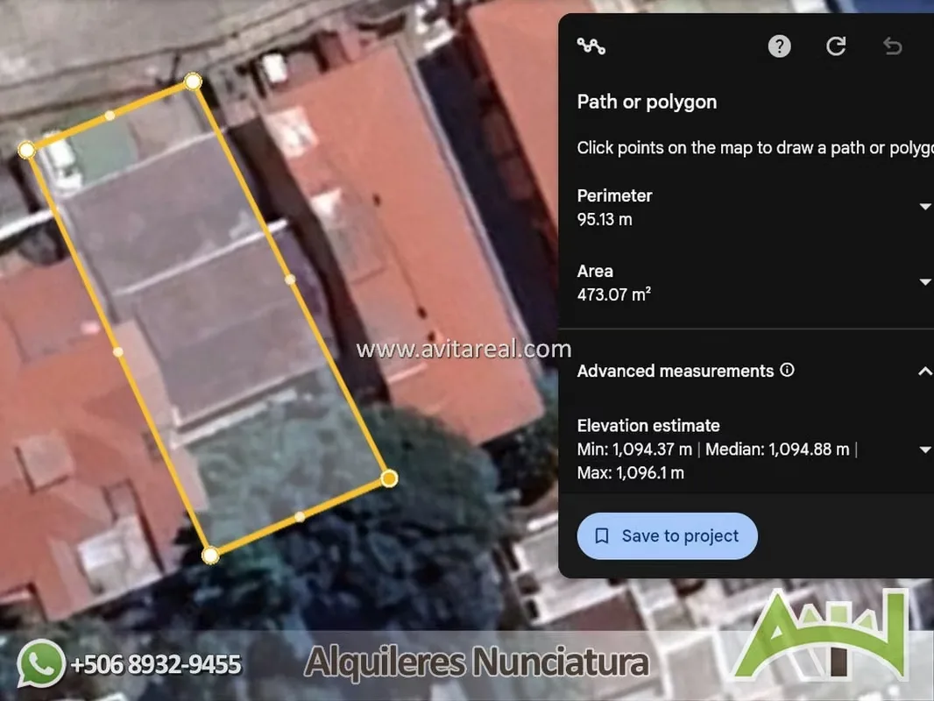The image size is (934, 701).
Task: Click the Elevation estimate label
Action: coord(648,425)
